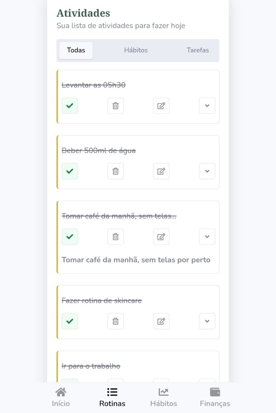This screenshot has width=276, height=413.
Task: Delete the "Levantar as 05h30" activity
Action: pos(115,106)
